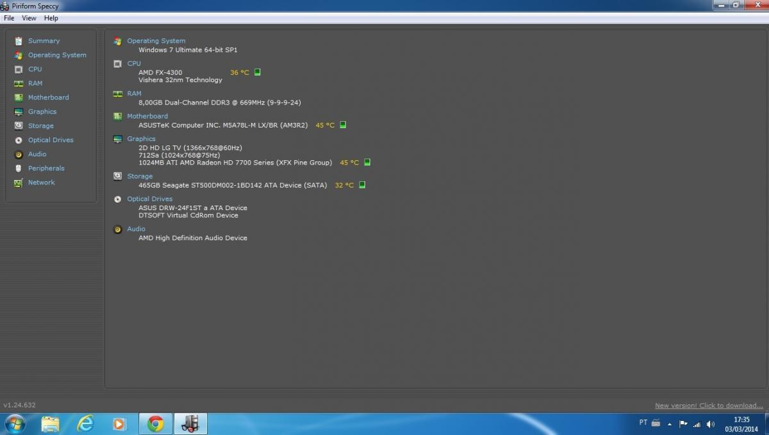
Task: Click the v1.24.632 version label
Action: coord(20,405)
